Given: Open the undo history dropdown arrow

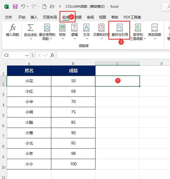Looking at the screenshot, I should tap(28, 6).
